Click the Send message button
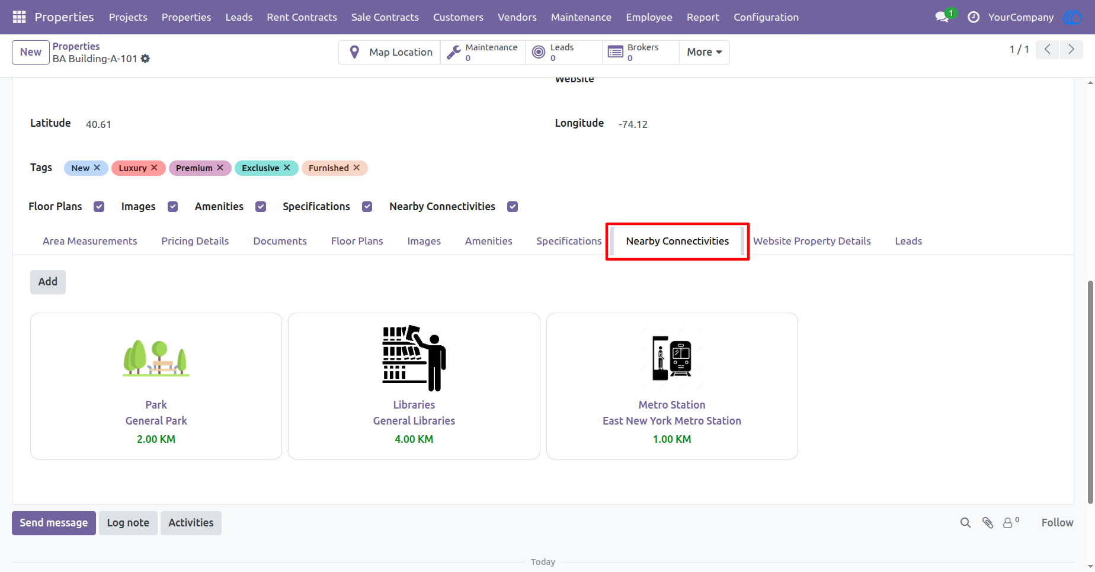The height and width of the screenshot is (572, 1095). (54, 523)
